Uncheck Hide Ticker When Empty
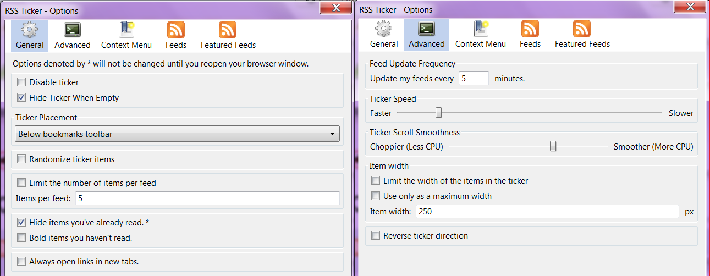 tap(21, 98)
